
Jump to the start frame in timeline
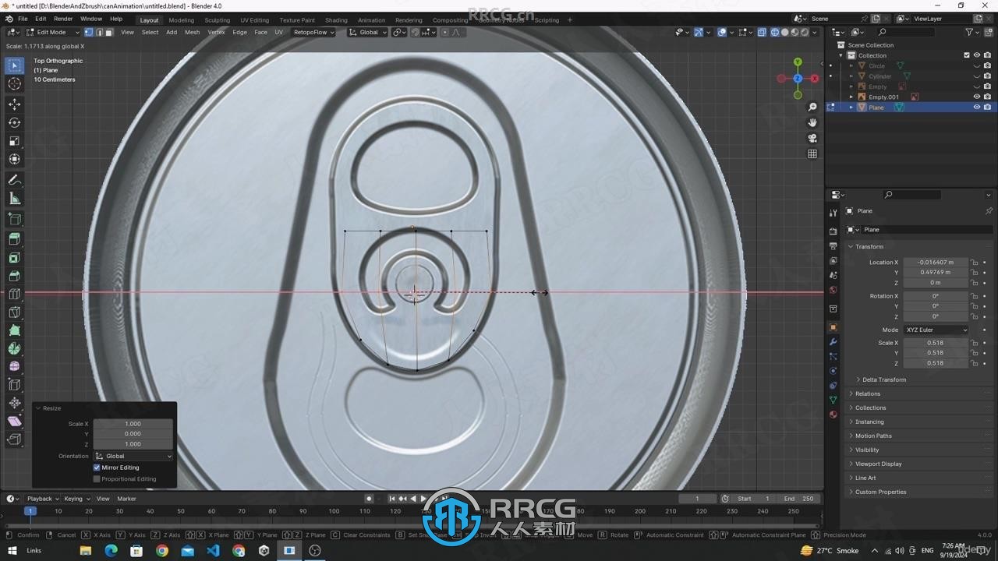[392, 499]
